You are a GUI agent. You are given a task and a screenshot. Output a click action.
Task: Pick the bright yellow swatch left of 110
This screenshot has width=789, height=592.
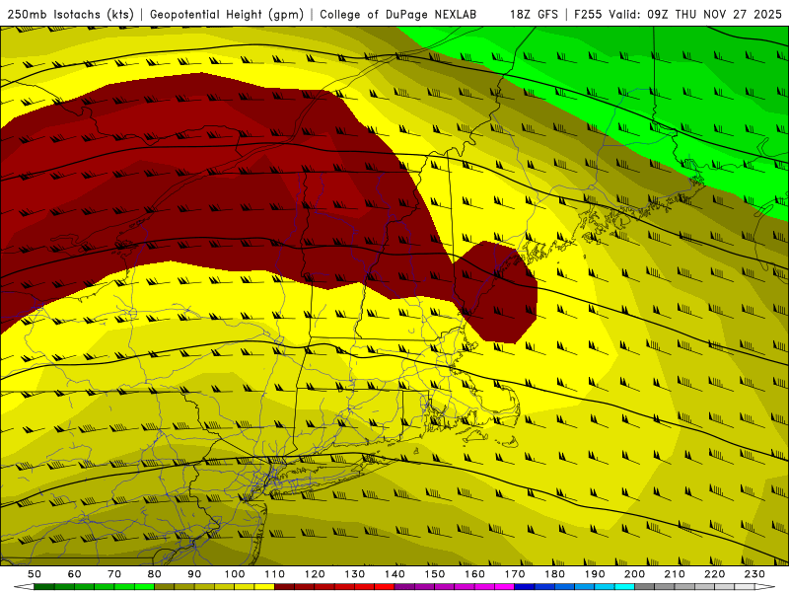click(x=264, y=587)
